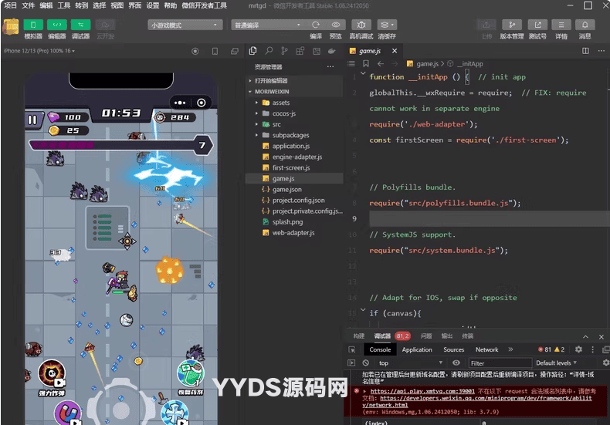Open the details panel icon
The height and width of the screenshot is (425, 610).
pyautogui.click(x=561, y=25)
